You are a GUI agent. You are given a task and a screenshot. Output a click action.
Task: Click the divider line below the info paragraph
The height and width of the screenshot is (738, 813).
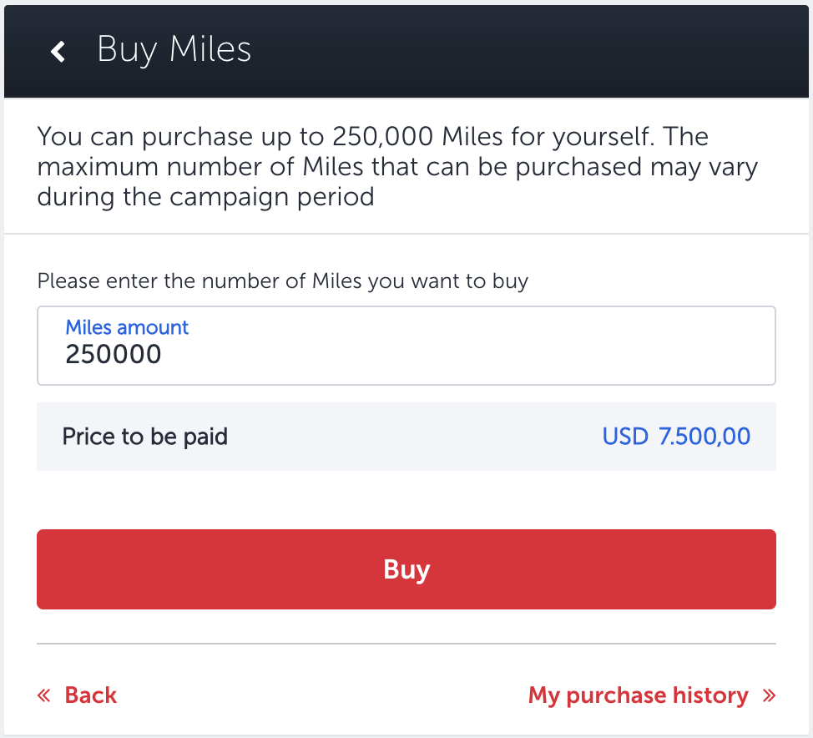(406, 234)
